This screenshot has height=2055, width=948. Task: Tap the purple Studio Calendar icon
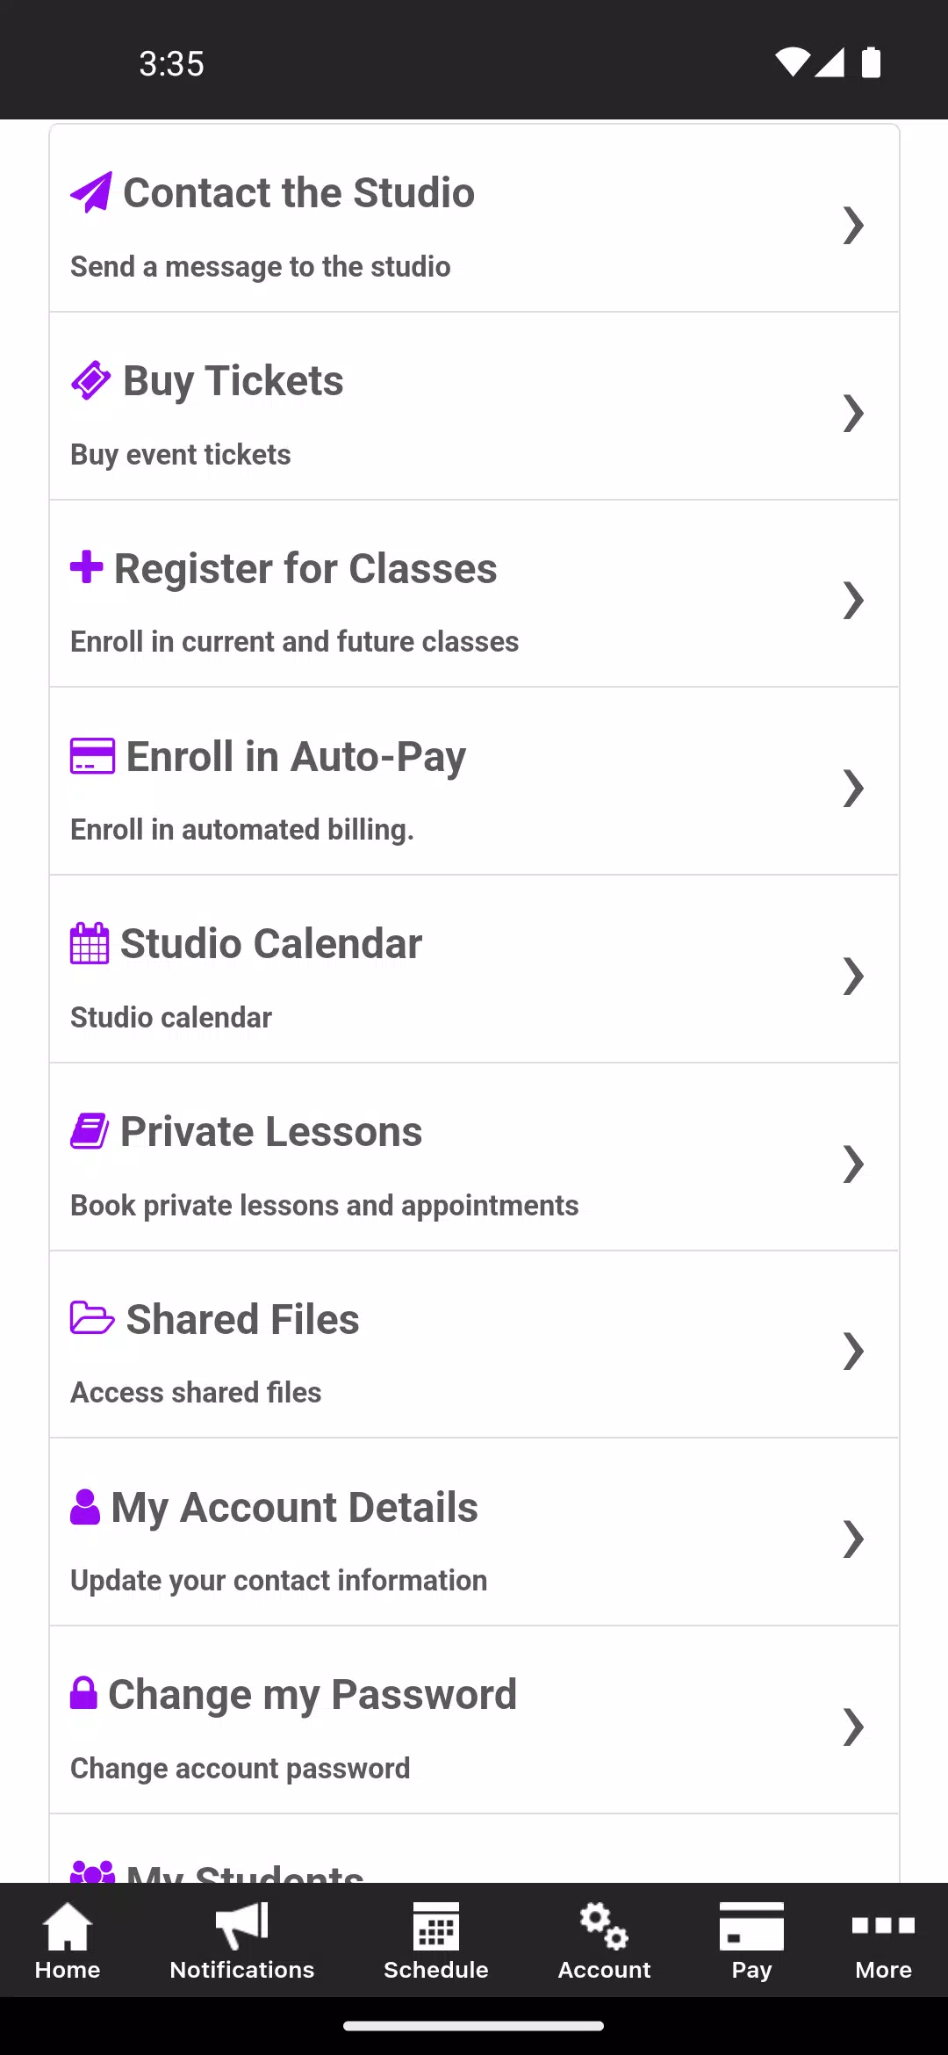click(x=90, y=943)
